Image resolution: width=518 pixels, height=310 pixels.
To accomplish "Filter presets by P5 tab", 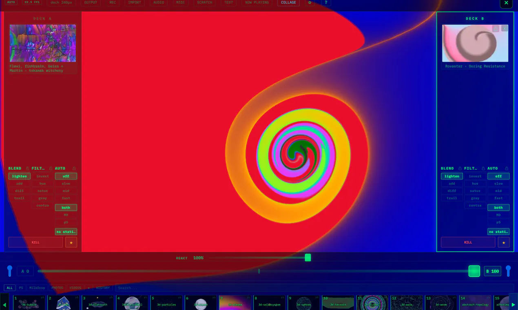I will tap(21, 288).
